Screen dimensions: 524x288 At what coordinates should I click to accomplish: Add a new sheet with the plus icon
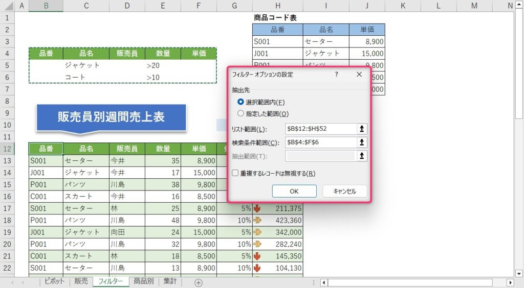pyautogui.click(x=199, y=282)
